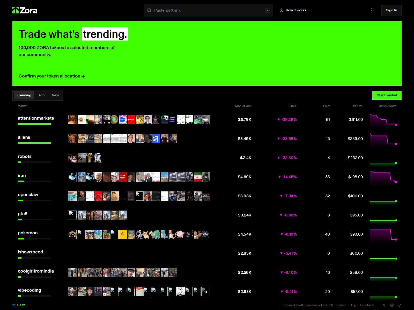Open the Terms link in footer

[341, 305]
